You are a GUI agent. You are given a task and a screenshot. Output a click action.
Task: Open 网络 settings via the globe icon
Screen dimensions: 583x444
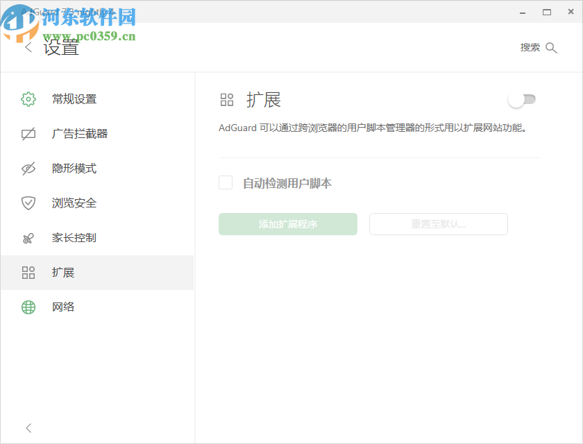coord(28,307)
